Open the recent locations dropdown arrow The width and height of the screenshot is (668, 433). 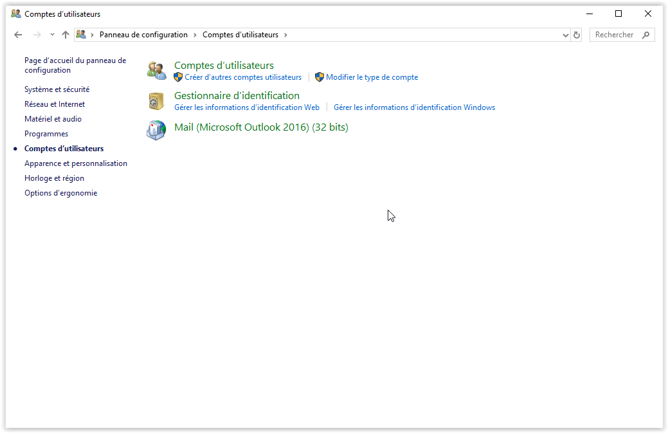coord(52,35)
